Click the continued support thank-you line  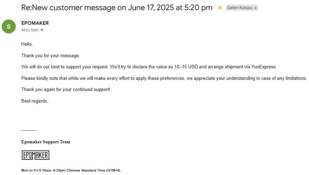pyautogui.click(x=65, y=90)
